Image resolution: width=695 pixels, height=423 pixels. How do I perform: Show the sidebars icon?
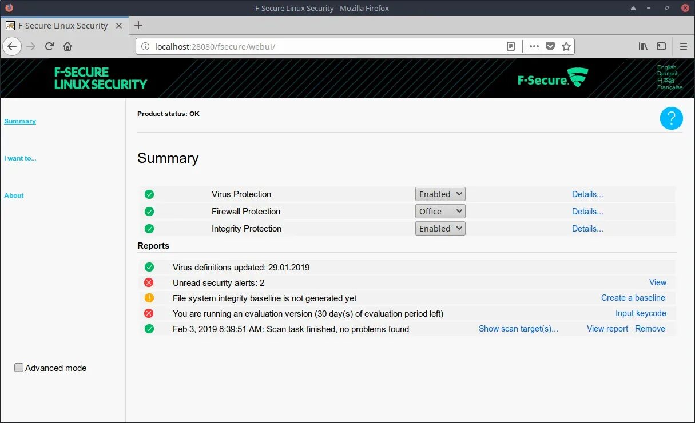coord(661,46)
